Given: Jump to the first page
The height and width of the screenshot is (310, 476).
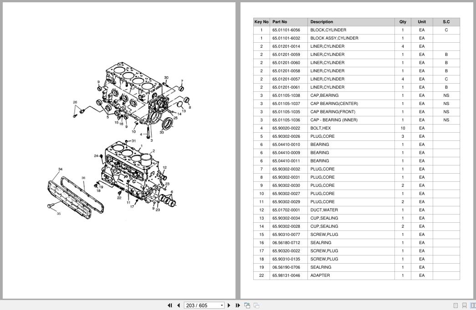Looking at the screenshot, I should 170,305.
